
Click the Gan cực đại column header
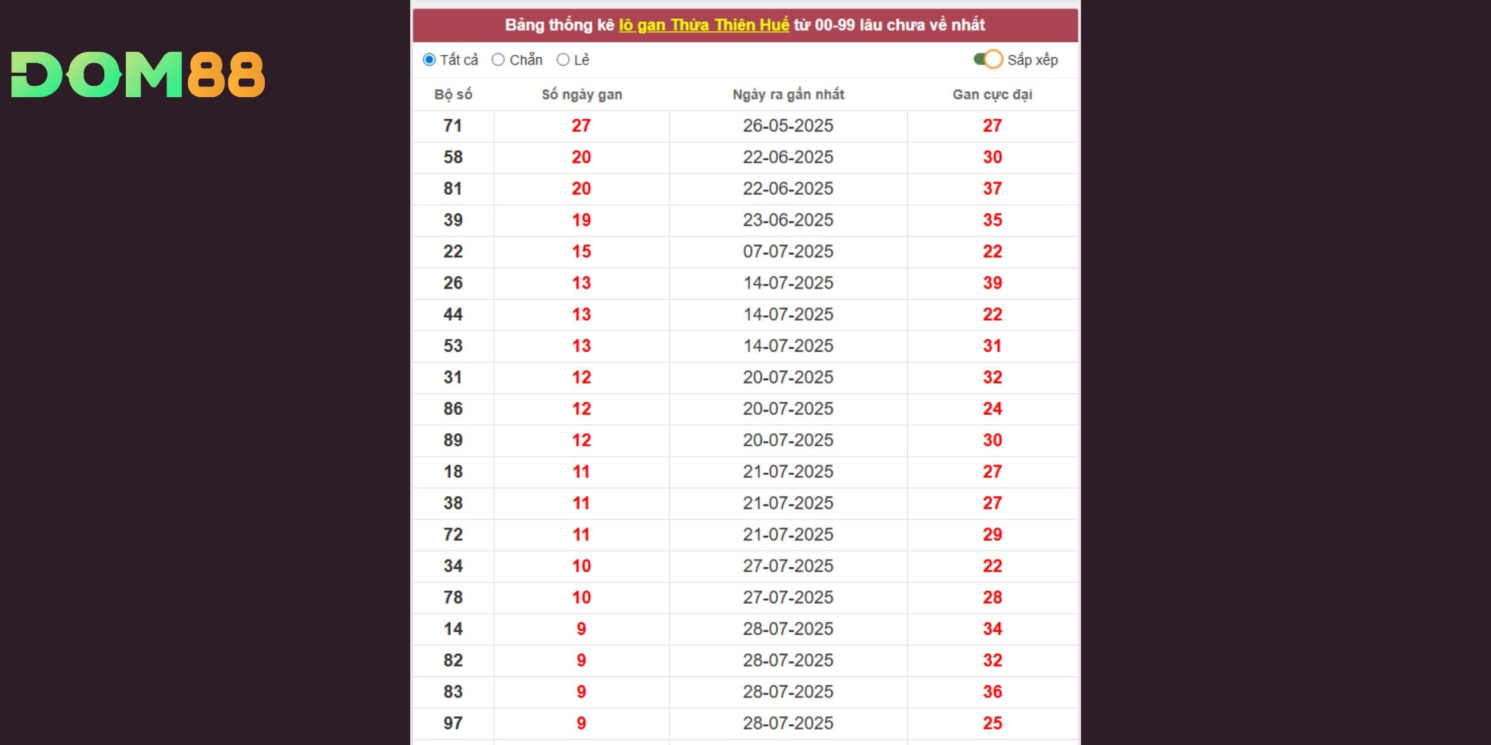992,94
